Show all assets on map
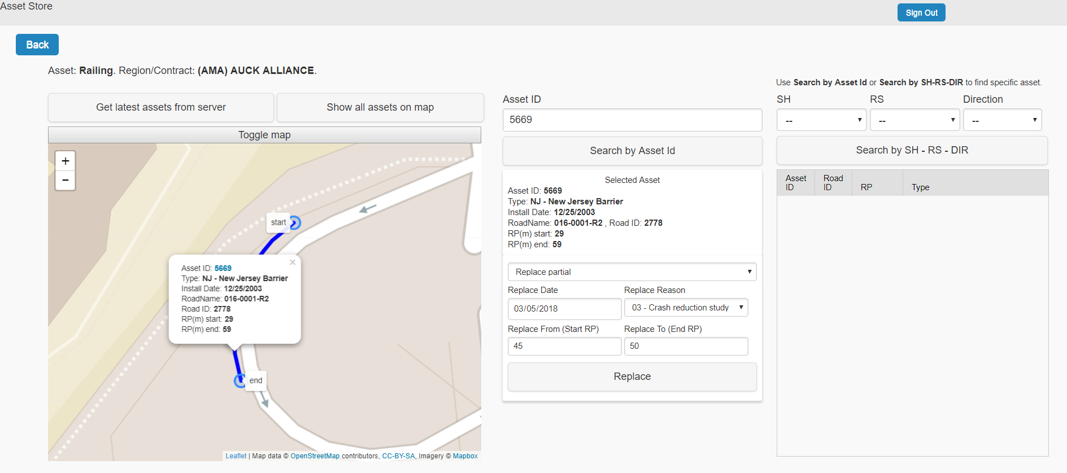The height and width of the screenshot is (473, 1067). [x=380, y=107]
